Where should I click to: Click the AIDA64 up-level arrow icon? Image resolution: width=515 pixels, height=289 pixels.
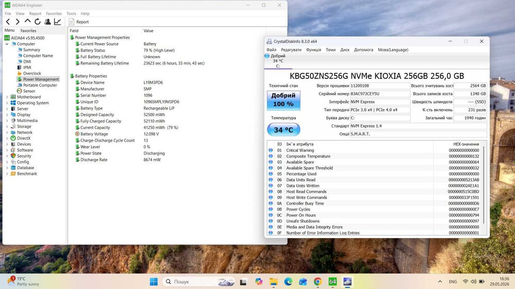(x=27, y=21)
